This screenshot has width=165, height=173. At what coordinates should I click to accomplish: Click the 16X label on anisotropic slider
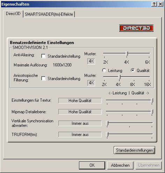click(x=148, y=84)
